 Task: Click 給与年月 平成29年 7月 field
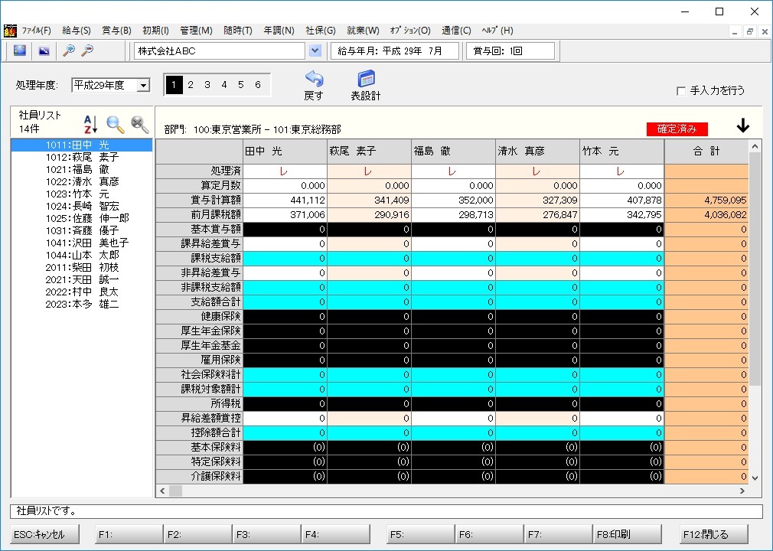tap(395, 51)
